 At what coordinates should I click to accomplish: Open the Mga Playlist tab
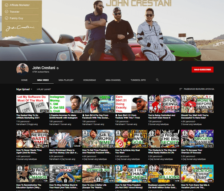click(x=66, y=80)
